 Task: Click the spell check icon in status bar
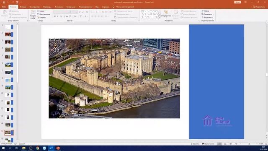(x=15, y=144)
